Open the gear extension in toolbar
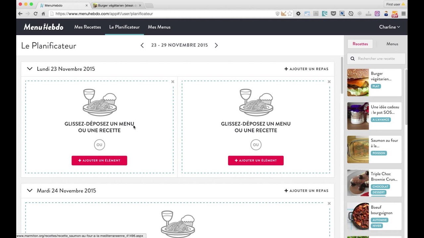Image resolution: width=424 pixels, height=238 pixels. (298, 14)
